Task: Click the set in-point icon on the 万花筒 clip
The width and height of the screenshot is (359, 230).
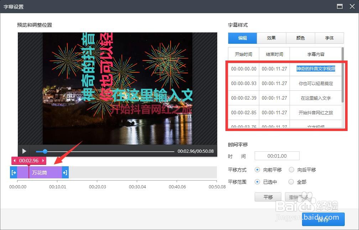Action: (14, 172)
